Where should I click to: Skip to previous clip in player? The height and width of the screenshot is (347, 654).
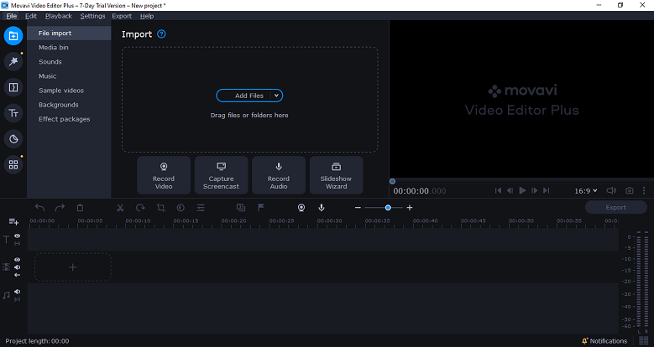pyautogui.click(x=498, y=190)
